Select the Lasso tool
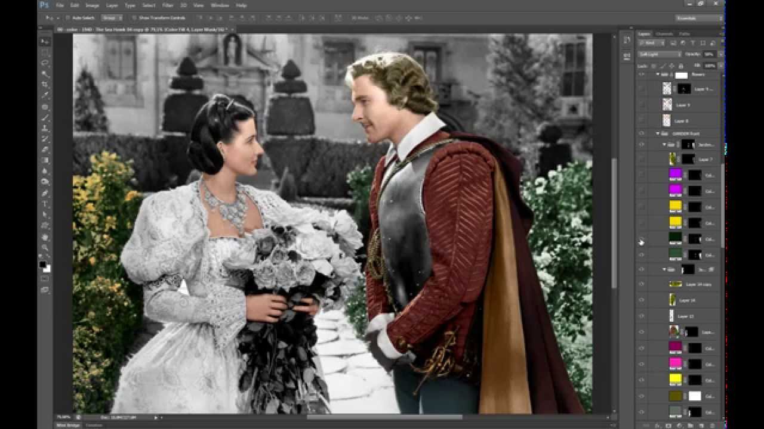 45,63
